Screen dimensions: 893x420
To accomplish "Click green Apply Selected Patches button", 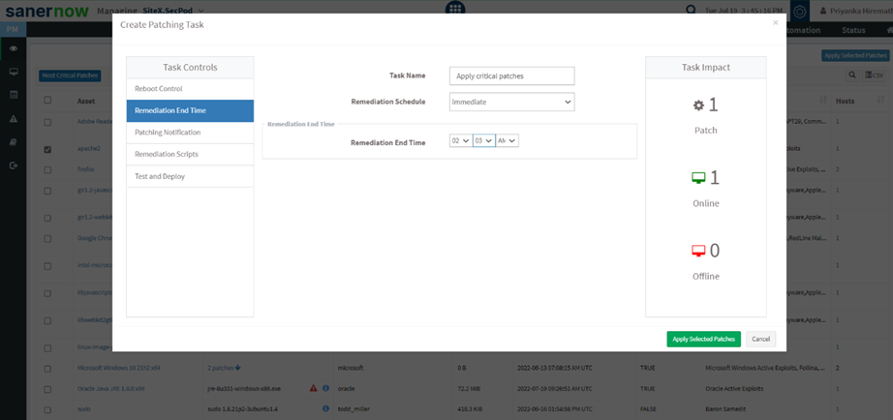I will (703, 339).
